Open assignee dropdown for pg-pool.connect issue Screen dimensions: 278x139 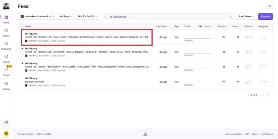pos(263,82)
